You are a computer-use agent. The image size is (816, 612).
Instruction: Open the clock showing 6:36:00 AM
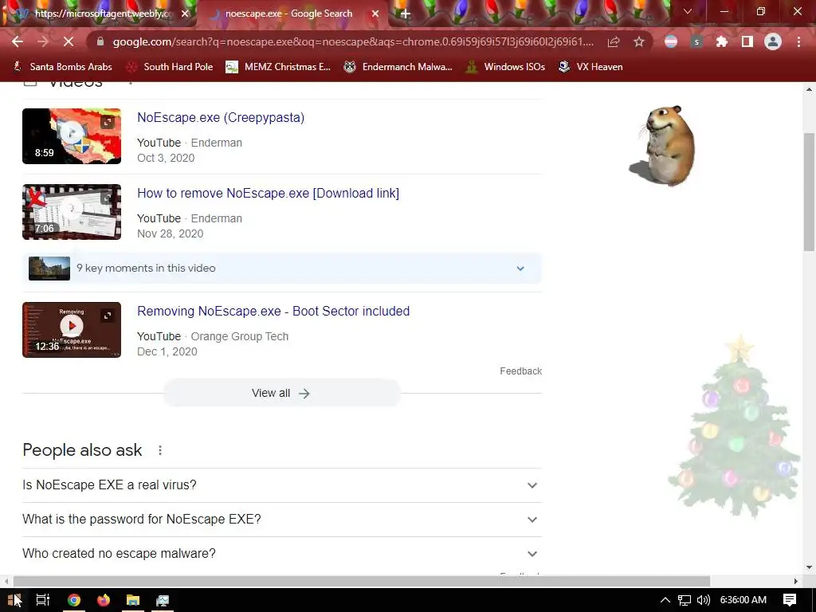tap(743, 600)
